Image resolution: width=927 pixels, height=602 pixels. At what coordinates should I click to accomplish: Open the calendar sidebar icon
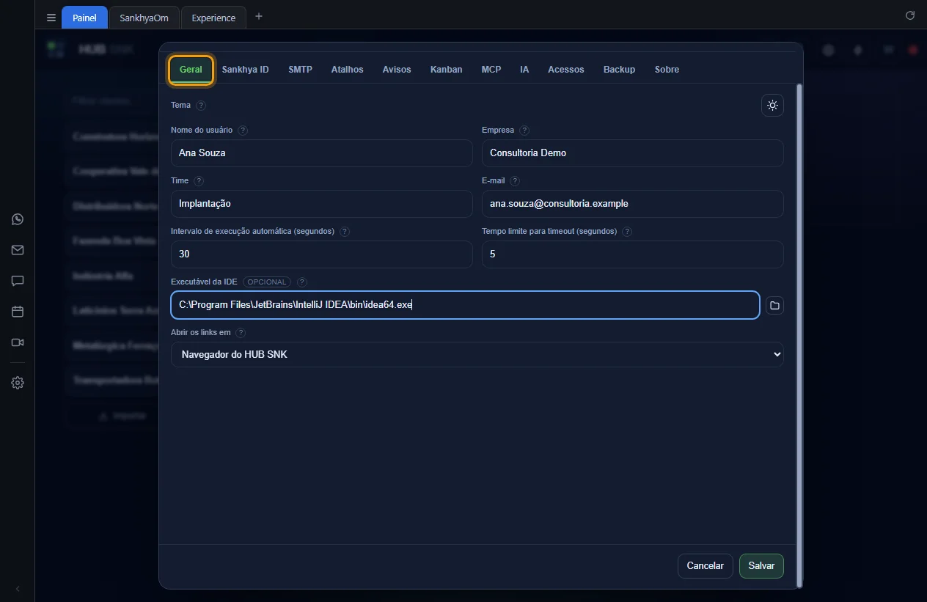(18, 312)
